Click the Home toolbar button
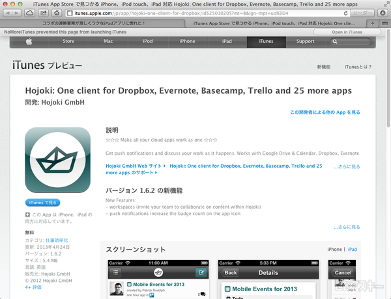391x299 pixels. pos(57,13)
